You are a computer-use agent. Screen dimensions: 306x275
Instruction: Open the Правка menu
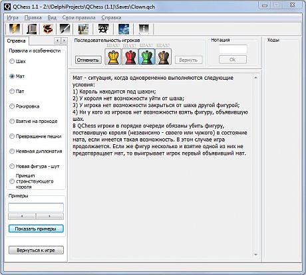33,17
